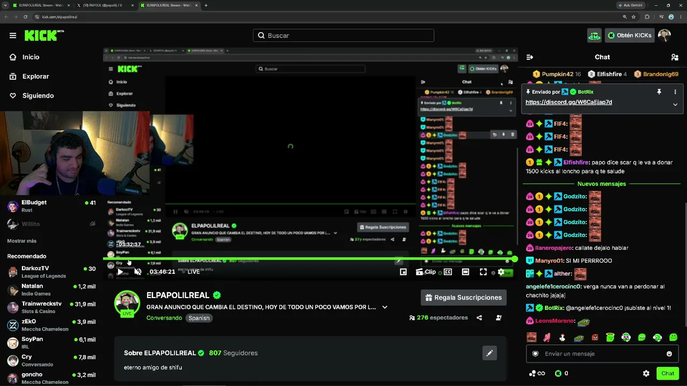Jump to new messages divider in chat
Image resolution: width=687 pixels, height=386 pixels.
click(602, 184)
